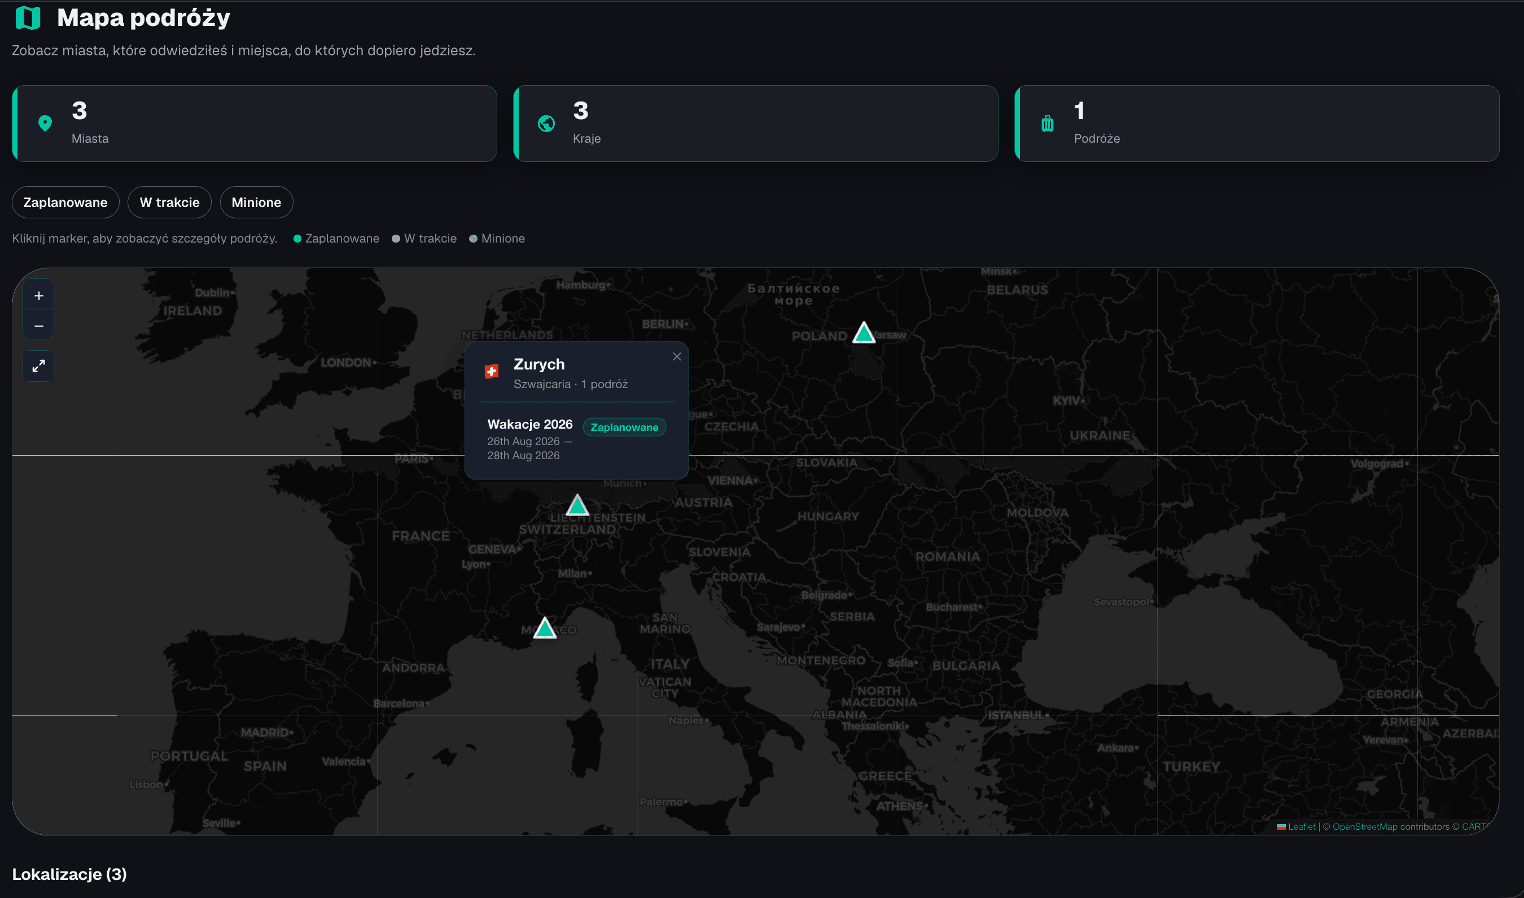Click the map book icon beside title
1524x898 pixels.
[28, 17]
